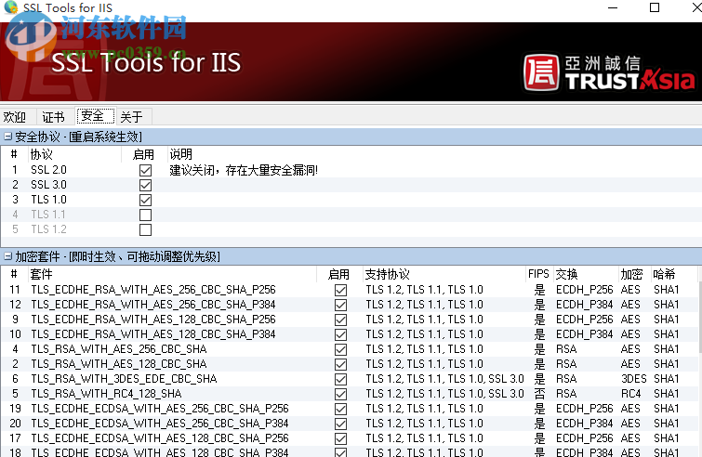Enable TLS 1.2 protocol checkbox
This screenshot has height=457, width=702.
[145, 229]
